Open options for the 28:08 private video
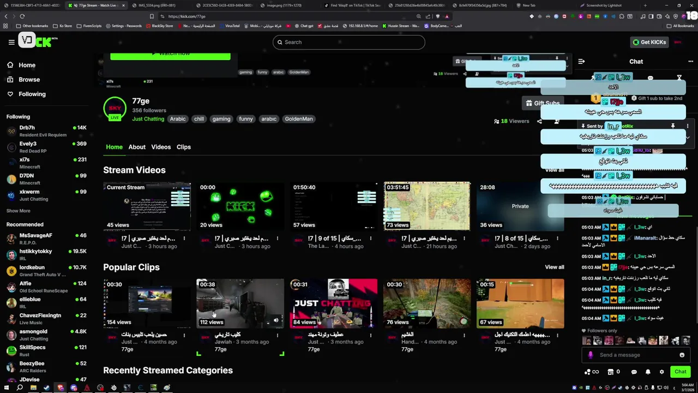Viewport: 698px width, 393px height. (x=557, y=239)
